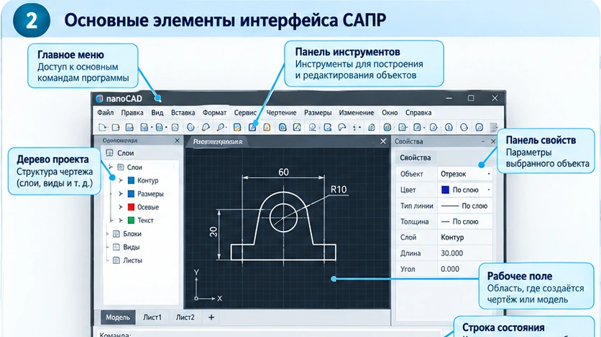Click the layers panel icon beside Слои heading
This screenshot has height=337, width=601.
coord(109,153)
